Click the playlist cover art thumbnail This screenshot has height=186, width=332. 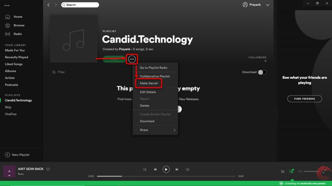pyautogui.click(x=74, y=39)
